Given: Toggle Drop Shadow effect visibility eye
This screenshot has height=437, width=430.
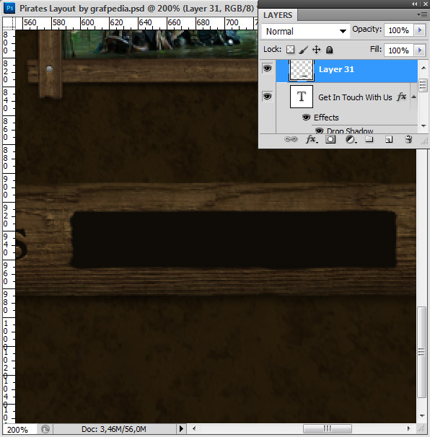Looking at the screenshot, I should tap(320, 131).
